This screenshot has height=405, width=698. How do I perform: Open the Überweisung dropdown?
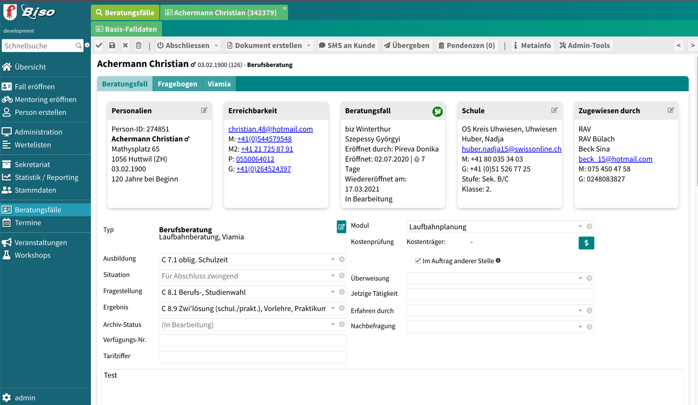click(x=580, y=278)
